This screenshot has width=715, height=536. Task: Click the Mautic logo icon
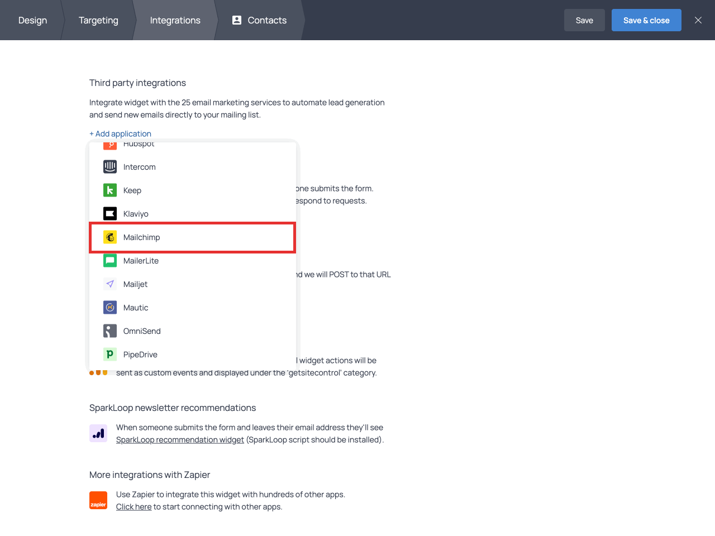[110, 308]
